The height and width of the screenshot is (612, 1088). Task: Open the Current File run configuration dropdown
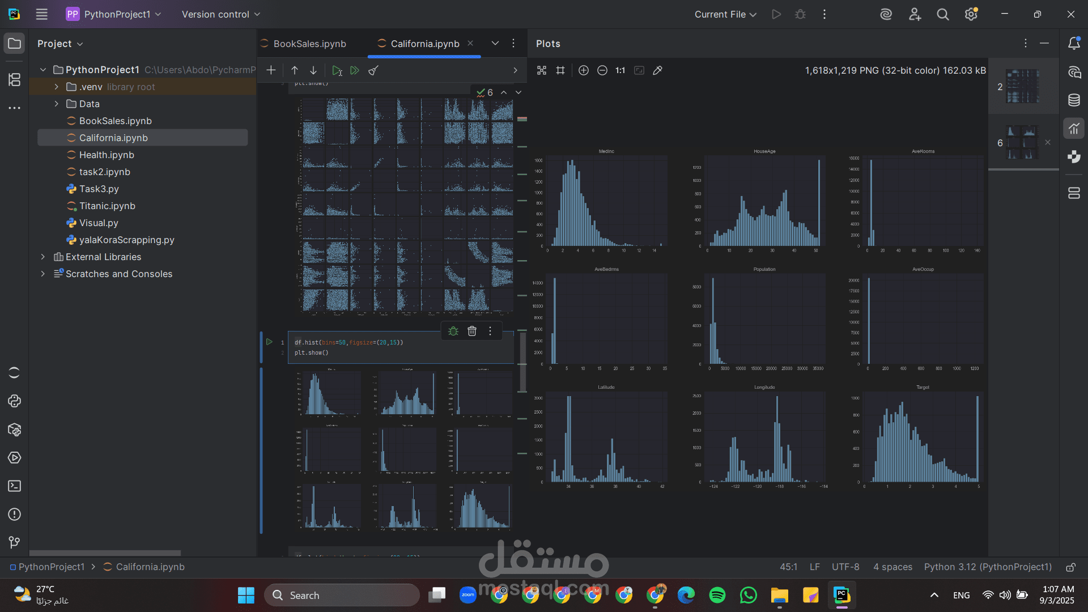[x=725, y=14]
